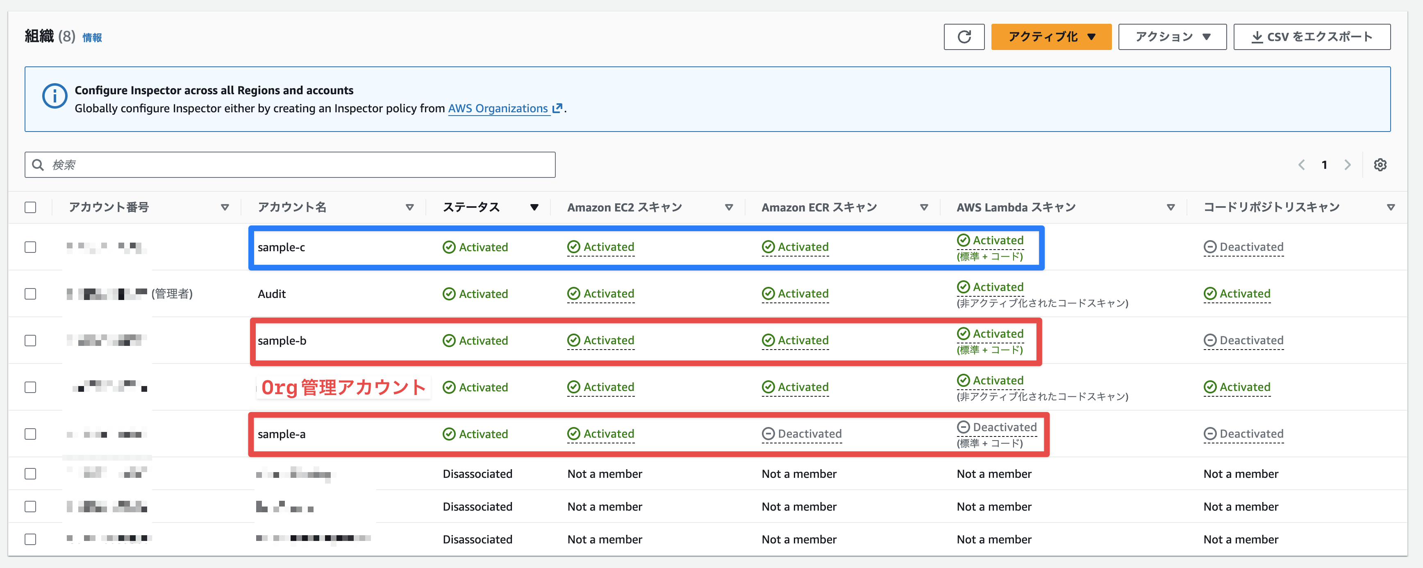Click the 情報 info link
The image size is (1423, 568).
click(92, 38)
